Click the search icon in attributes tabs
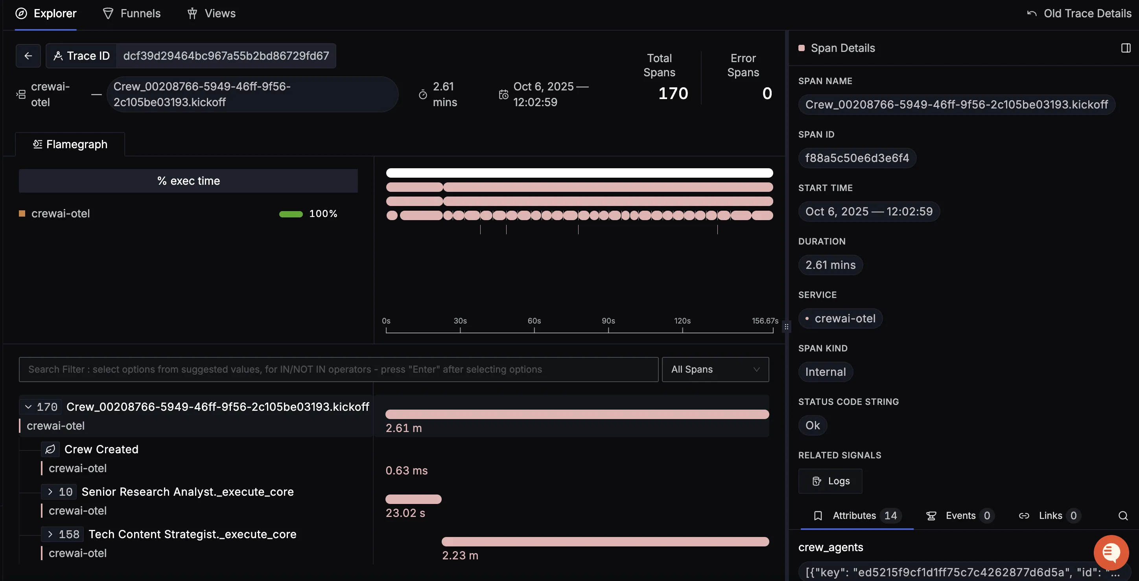 point(1122,516)
